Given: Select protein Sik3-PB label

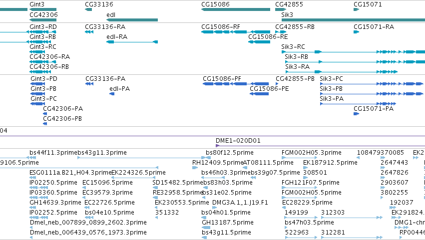Looking at the screenshot, I should point(331,89).
